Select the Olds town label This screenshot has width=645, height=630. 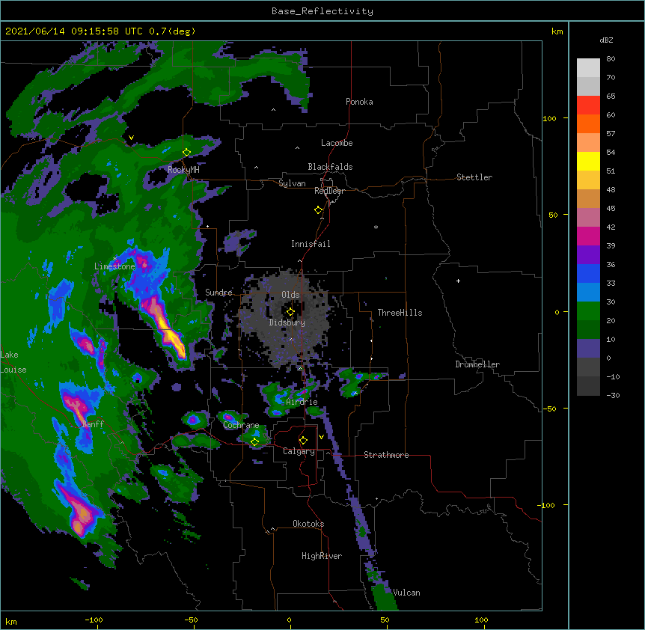point(290,295)
